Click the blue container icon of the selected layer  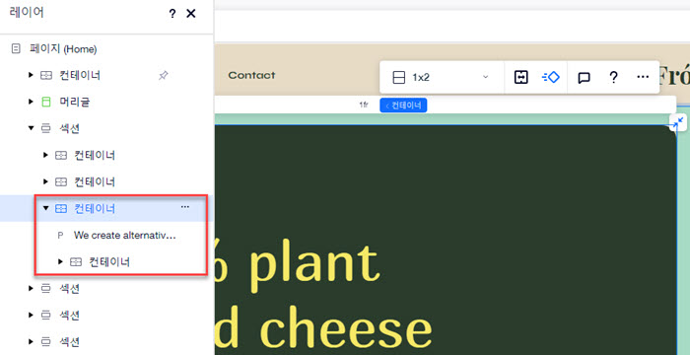[x=61, y=208]
